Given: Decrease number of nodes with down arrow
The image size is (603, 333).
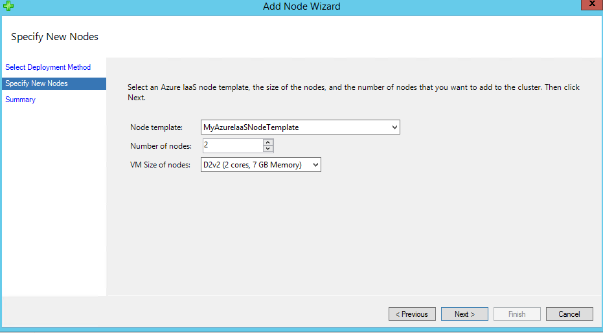Looking at the screenshot, I should point(268,149).
